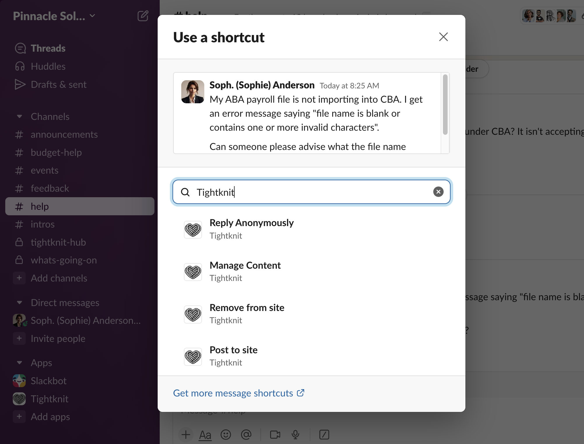Click the compose new message icon
This screenshot has height=444, width=584.
tap(143, 16)
